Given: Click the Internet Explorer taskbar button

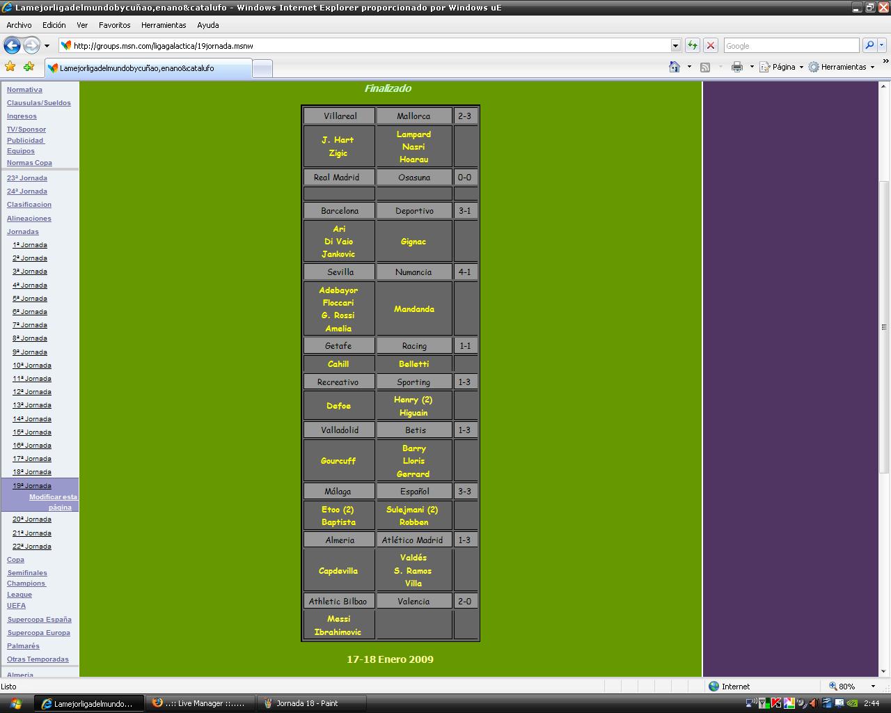Looking at the screenshot, I should click(x=89, y=703).
